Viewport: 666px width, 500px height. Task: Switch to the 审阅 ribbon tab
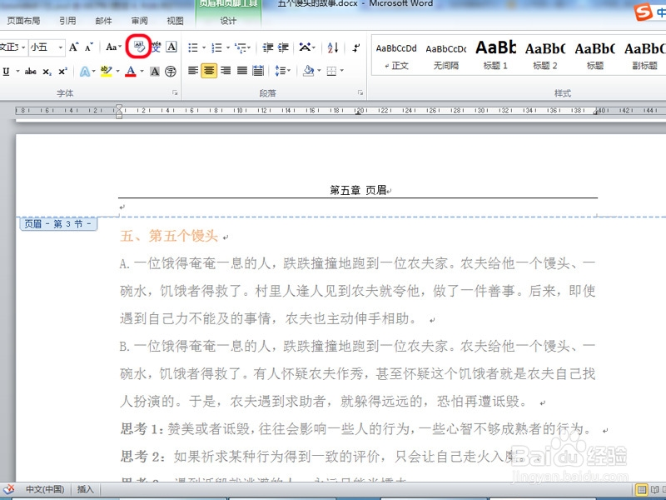[138, 20]
